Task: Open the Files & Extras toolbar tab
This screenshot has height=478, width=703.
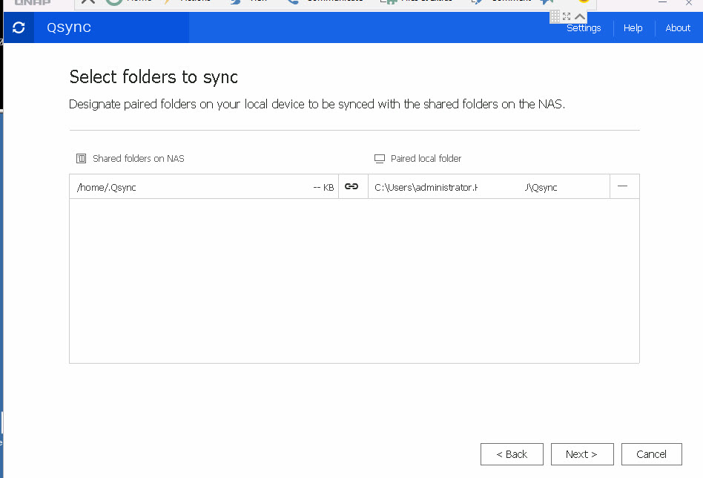Action: pos(419,1)
